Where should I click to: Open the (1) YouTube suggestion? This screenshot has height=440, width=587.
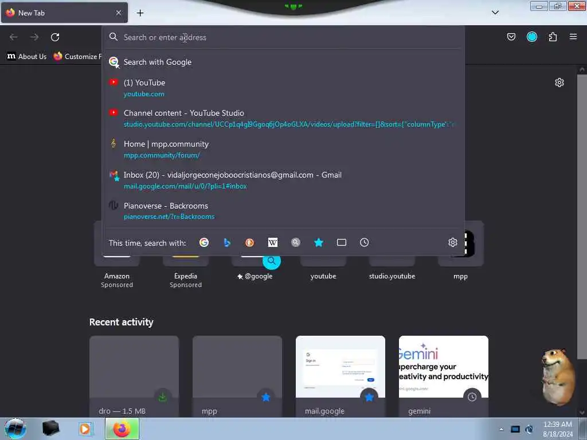pos(283,88)
